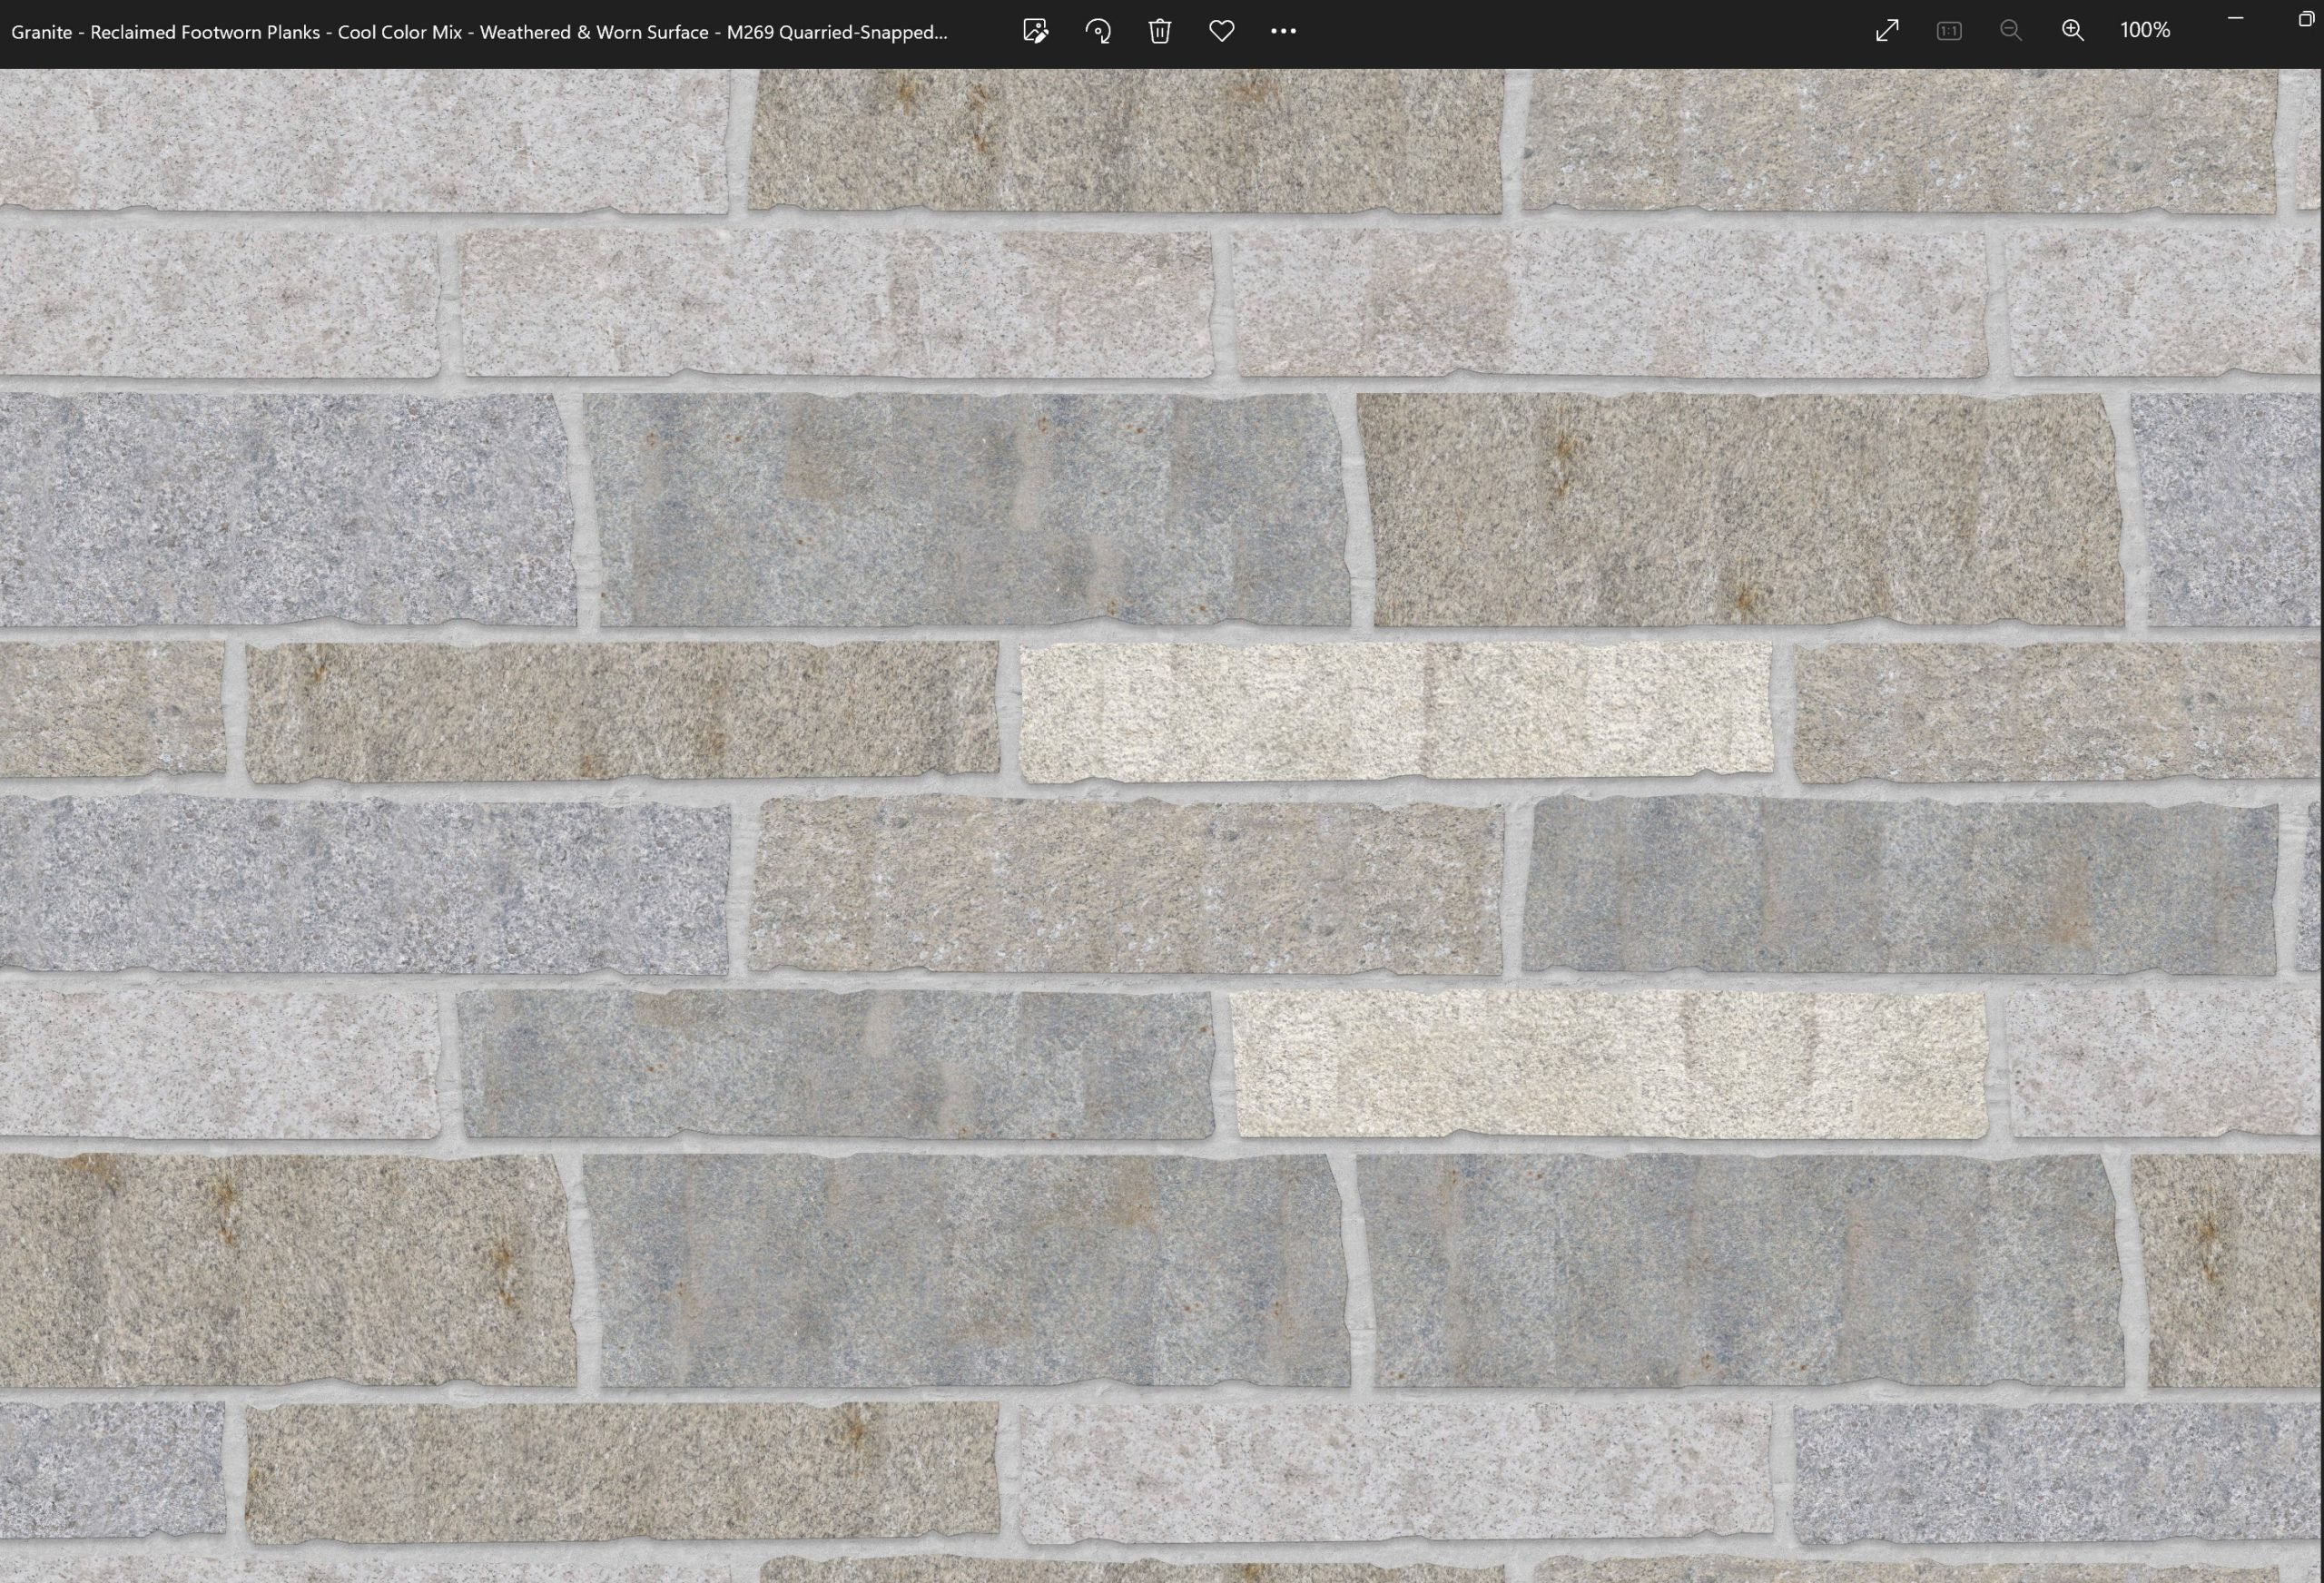The image size is (2324, 1583).
Task: Open the Edit image tool
Action: coord(1036,31)
